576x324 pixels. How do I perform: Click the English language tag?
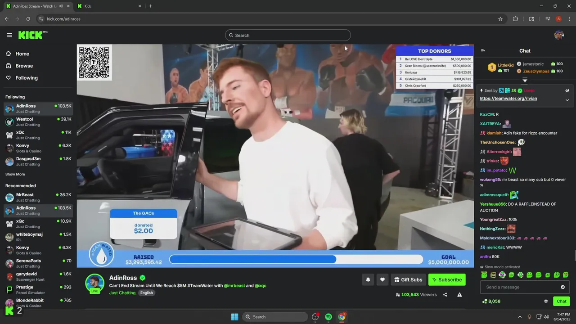point(147,292)
